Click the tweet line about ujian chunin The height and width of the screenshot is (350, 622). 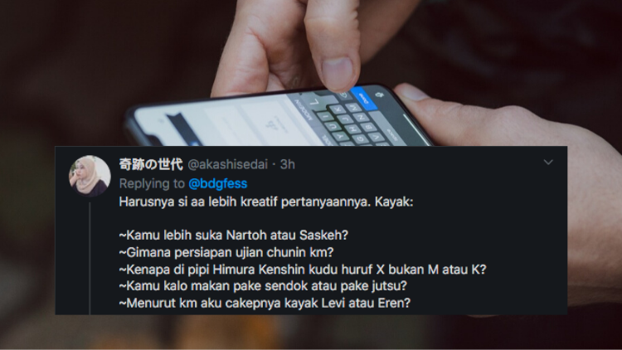(x=226, y=252)
